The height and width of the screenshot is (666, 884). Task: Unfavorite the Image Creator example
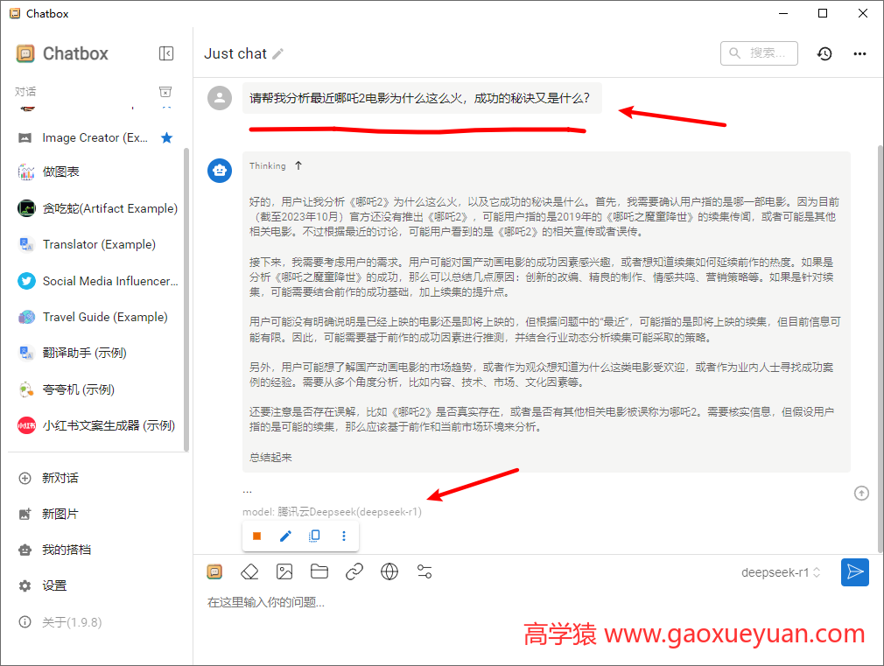coord(165,137)
